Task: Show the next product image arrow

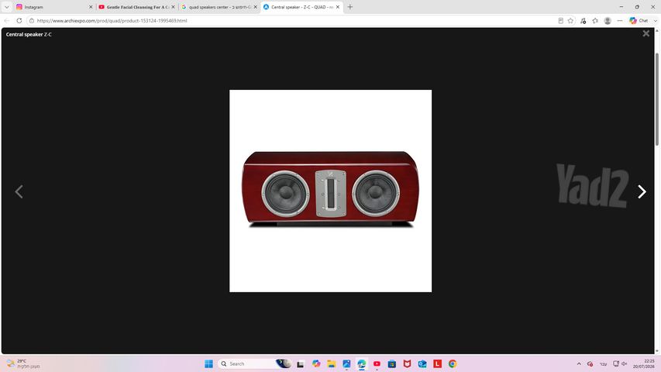Action: pyautogui.click(x=642, y=192)
